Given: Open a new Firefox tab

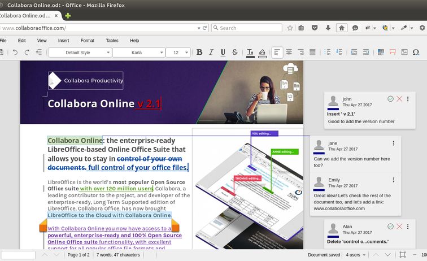Looking at the screenshot, I should pyautogui.click(x=68, y=15).
